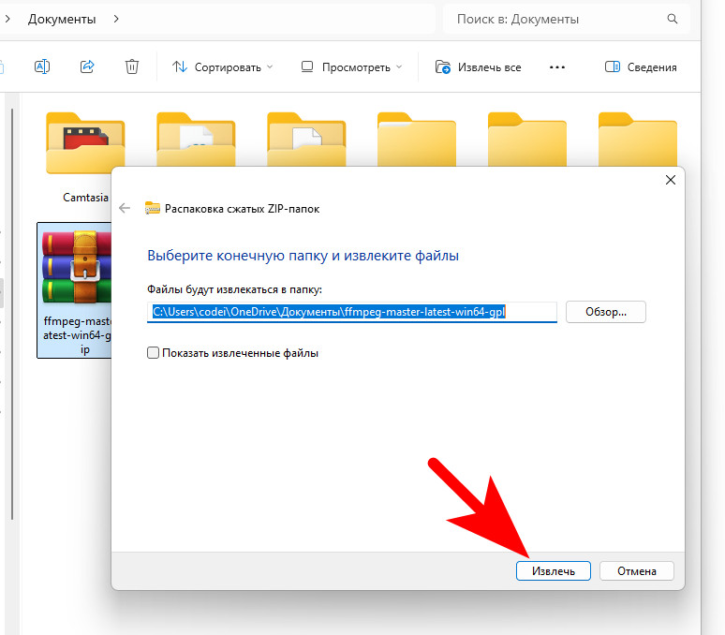Open the Сортировать dropdown

(222, 67)
